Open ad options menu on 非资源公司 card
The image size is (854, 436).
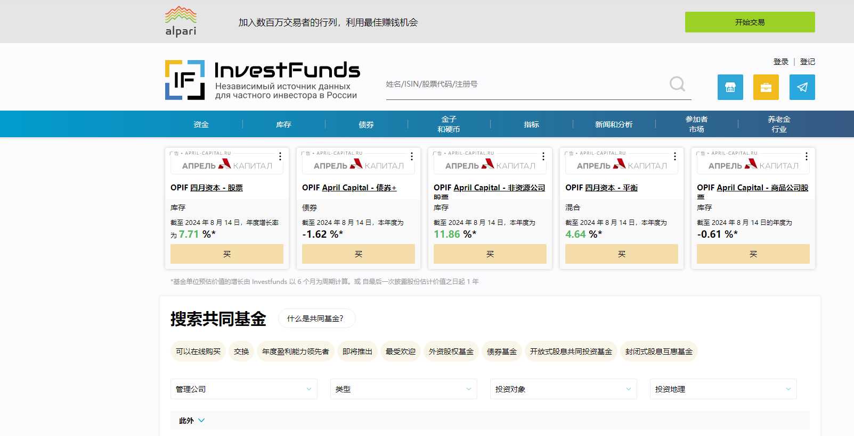(543, 156)
